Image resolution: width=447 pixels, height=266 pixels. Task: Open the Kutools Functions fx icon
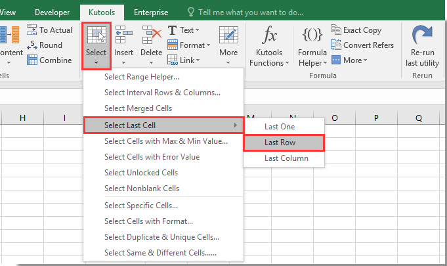269,35
